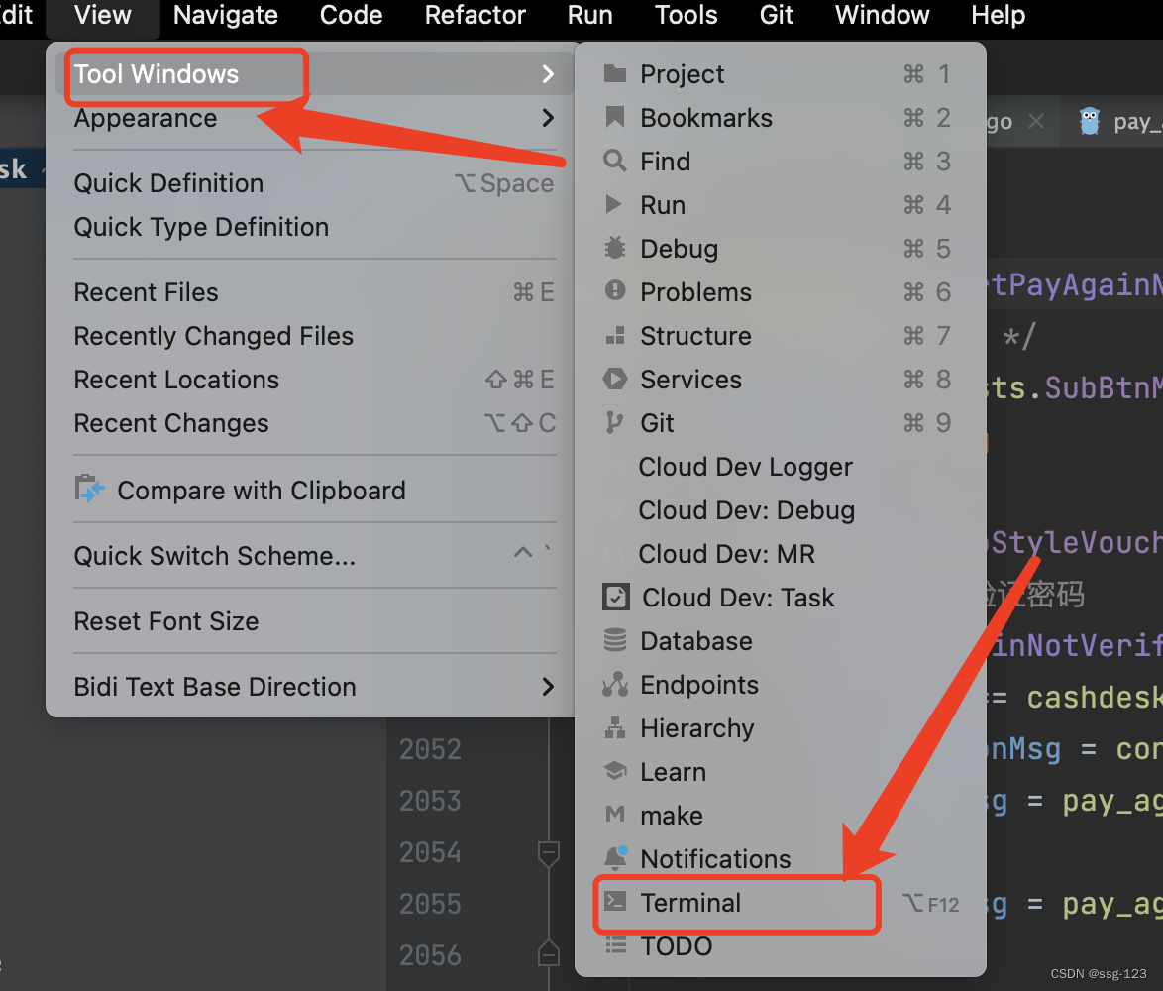The image size is (1163, 991).
Task: Choose Recently Changed Files
Action: coord(314,336)
